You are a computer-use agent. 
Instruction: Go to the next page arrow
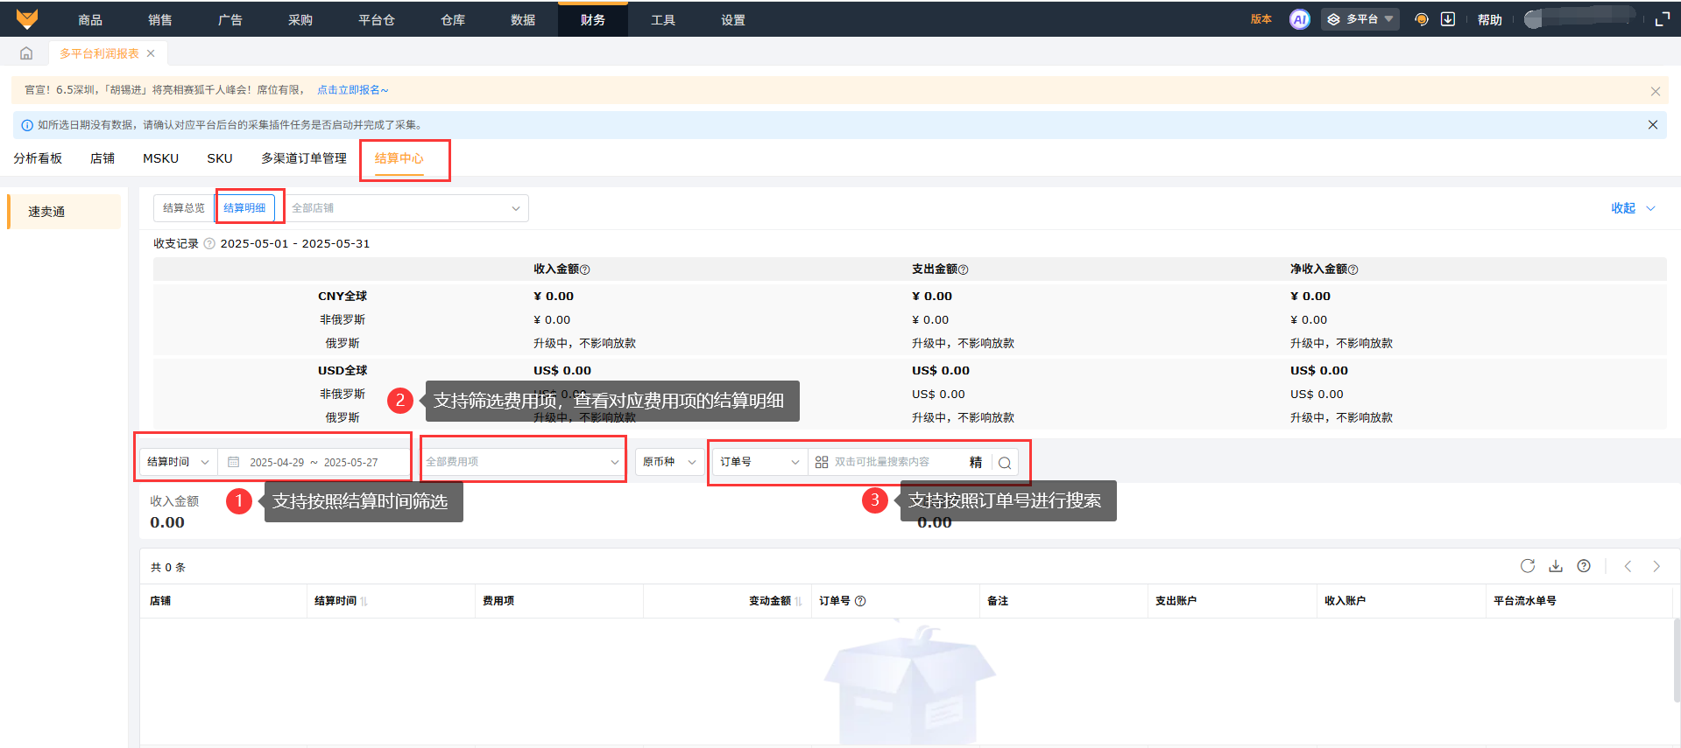click(x=1656, y=566)
